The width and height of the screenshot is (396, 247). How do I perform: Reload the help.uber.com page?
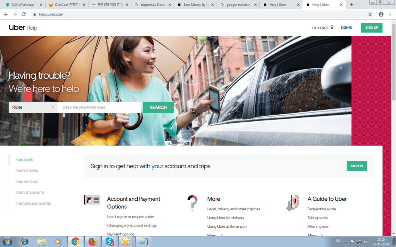point(24,14)
